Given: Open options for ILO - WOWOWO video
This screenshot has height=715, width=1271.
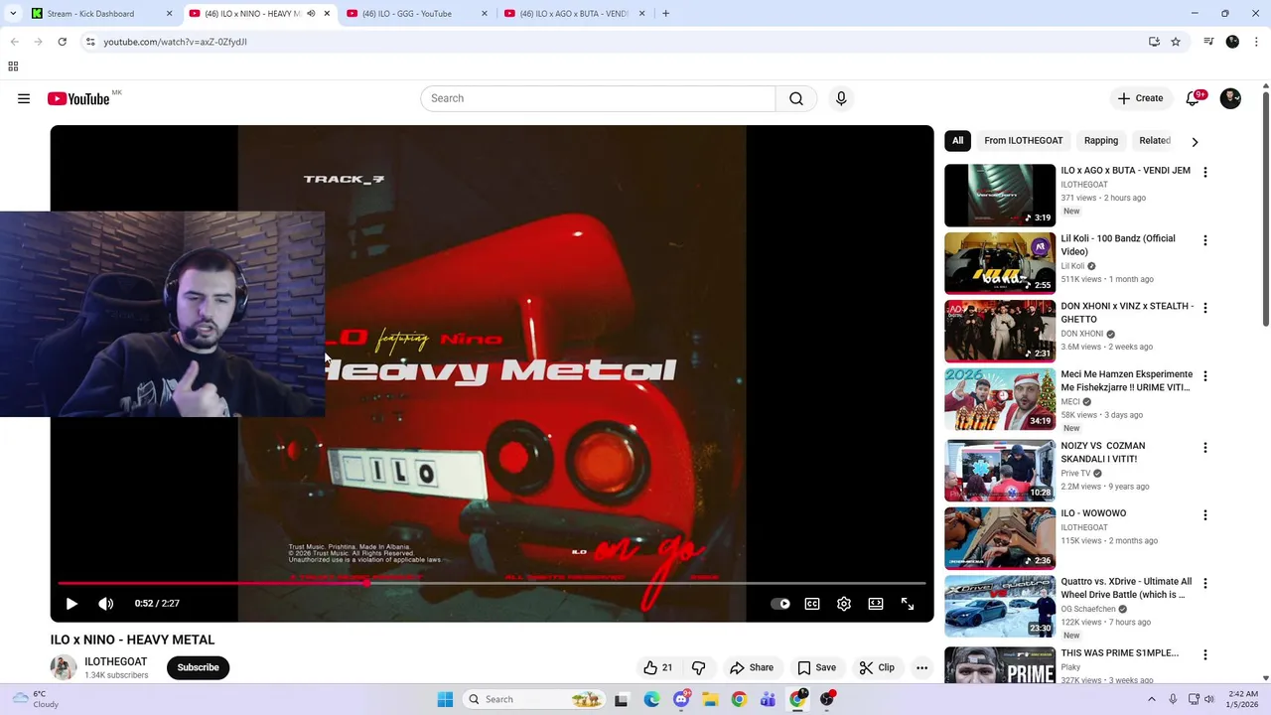Looking at the screenshot, I should (1205, 515).
